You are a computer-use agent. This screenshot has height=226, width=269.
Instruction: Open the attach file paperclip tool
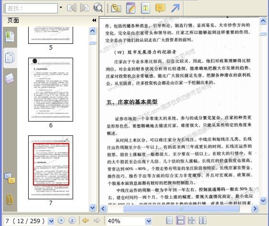click(116, 8)
